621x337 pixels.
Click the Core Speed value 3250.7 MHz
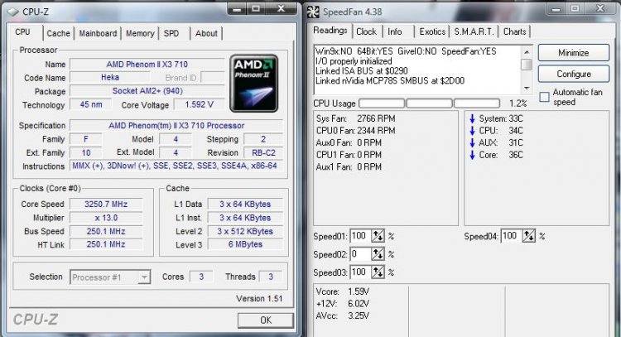click(106, 205)
